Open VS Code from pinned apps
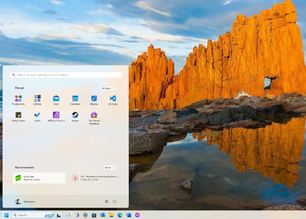 (x=113, y=99)
